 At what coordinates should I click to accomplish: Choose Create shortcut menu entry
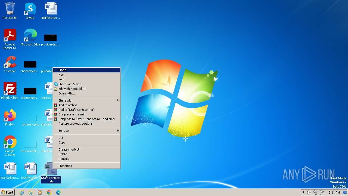pyautogui.click(x=87, y=149)
